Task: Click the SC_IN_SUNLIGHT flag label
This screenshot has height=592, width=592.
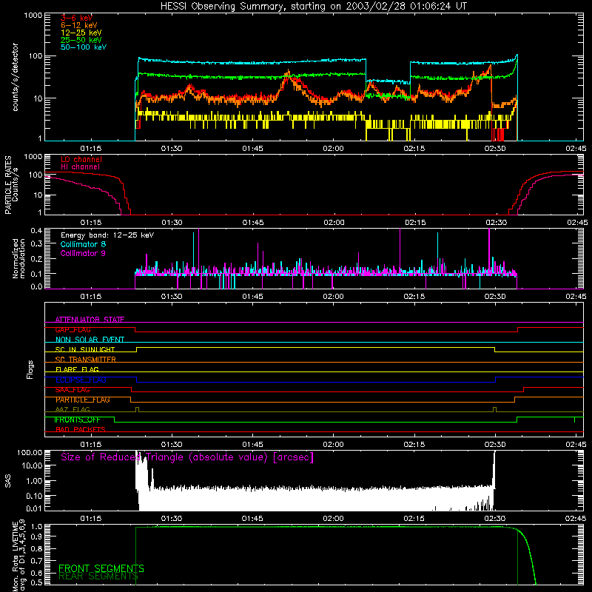Action: click(85, 349)
